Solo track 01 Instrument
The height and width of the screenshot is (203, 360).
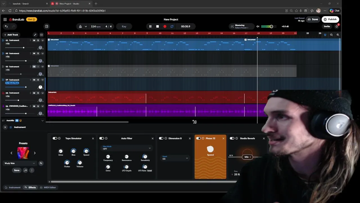tap(38, 40)
